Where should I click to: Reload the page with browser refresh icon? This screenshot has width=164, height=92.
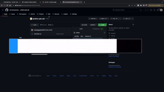pyautogui.click(x=7, y=5)
